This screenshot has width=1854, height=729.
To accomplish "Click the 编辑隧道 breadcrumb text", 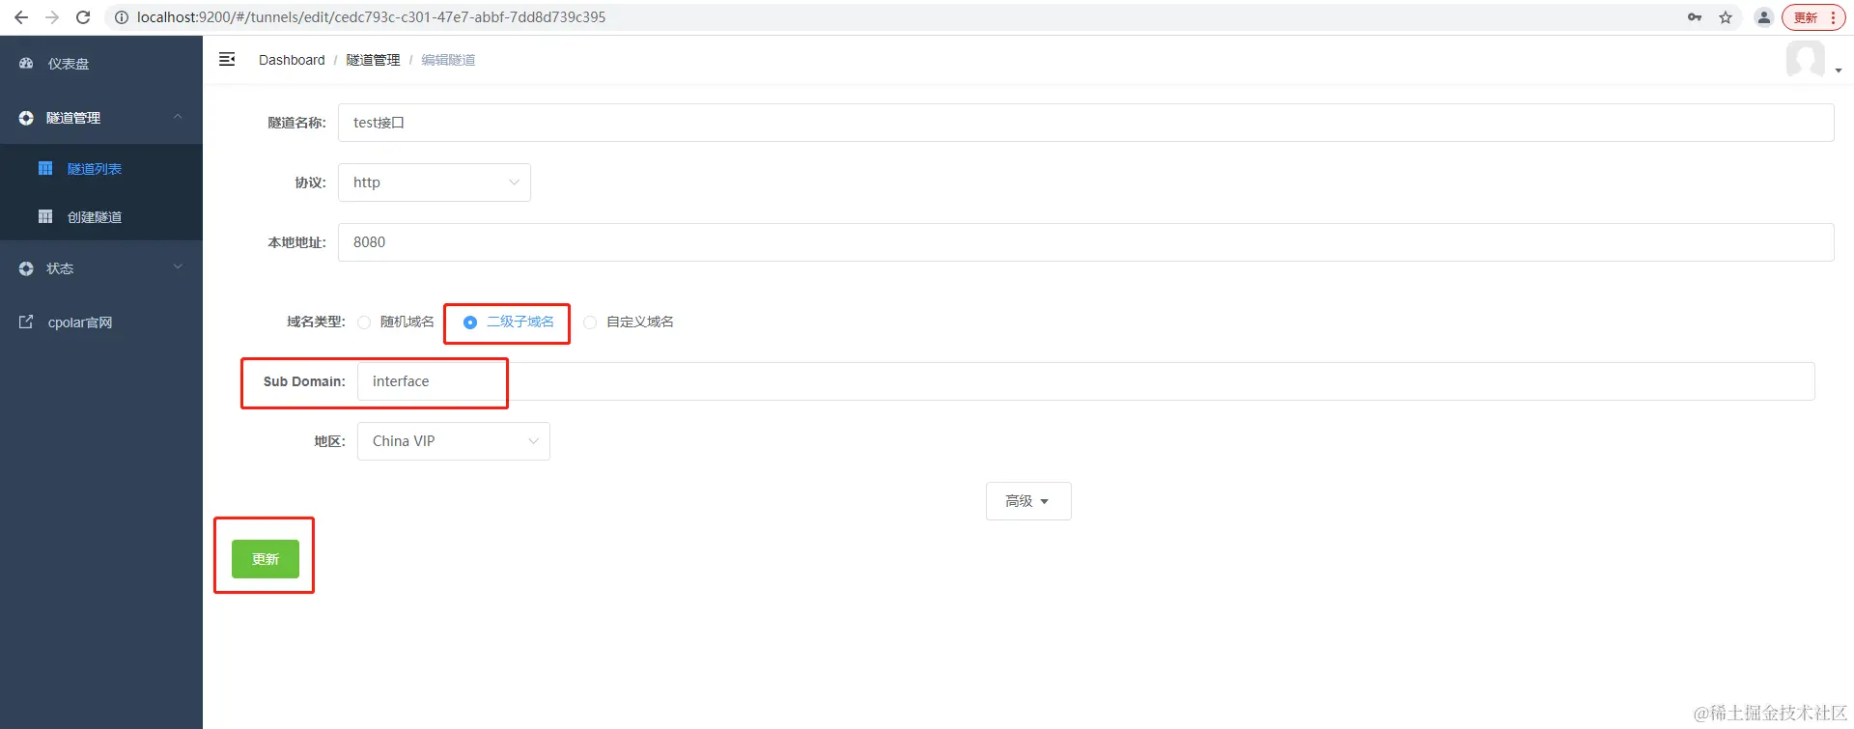I will click(448, 60).
